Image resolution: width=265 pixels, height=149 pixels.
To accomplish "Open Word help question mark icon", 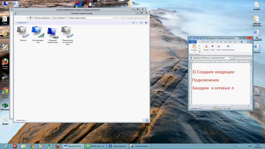I will pyautogui.click(x=241, y=42).
